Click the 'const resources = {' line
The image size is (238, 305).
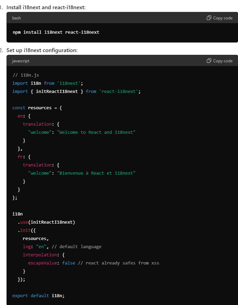click(37, 108)
